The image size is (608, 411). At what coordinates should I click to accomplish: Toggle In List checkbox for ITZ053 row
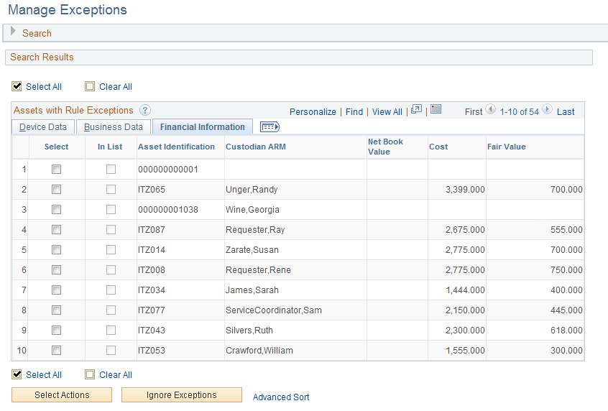click(111, 351)
